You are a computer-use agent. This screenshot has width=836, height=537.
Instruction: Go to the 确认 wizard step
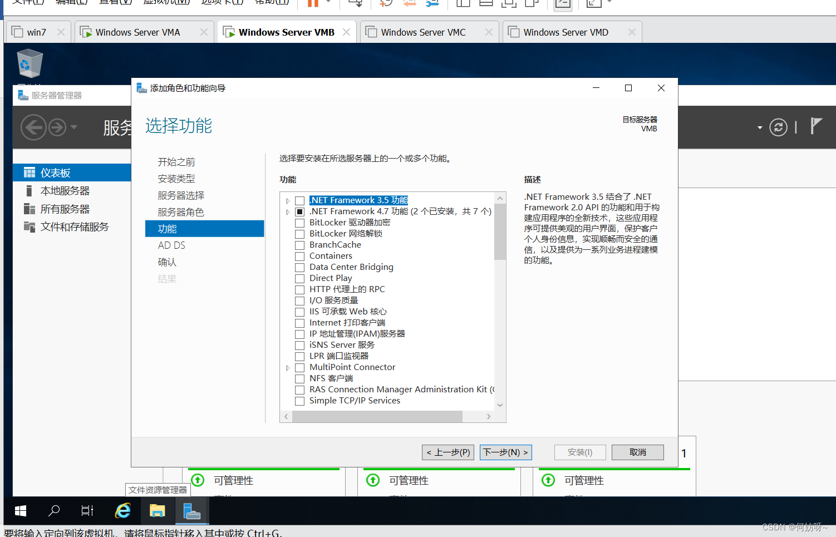(x=167, y=262)
